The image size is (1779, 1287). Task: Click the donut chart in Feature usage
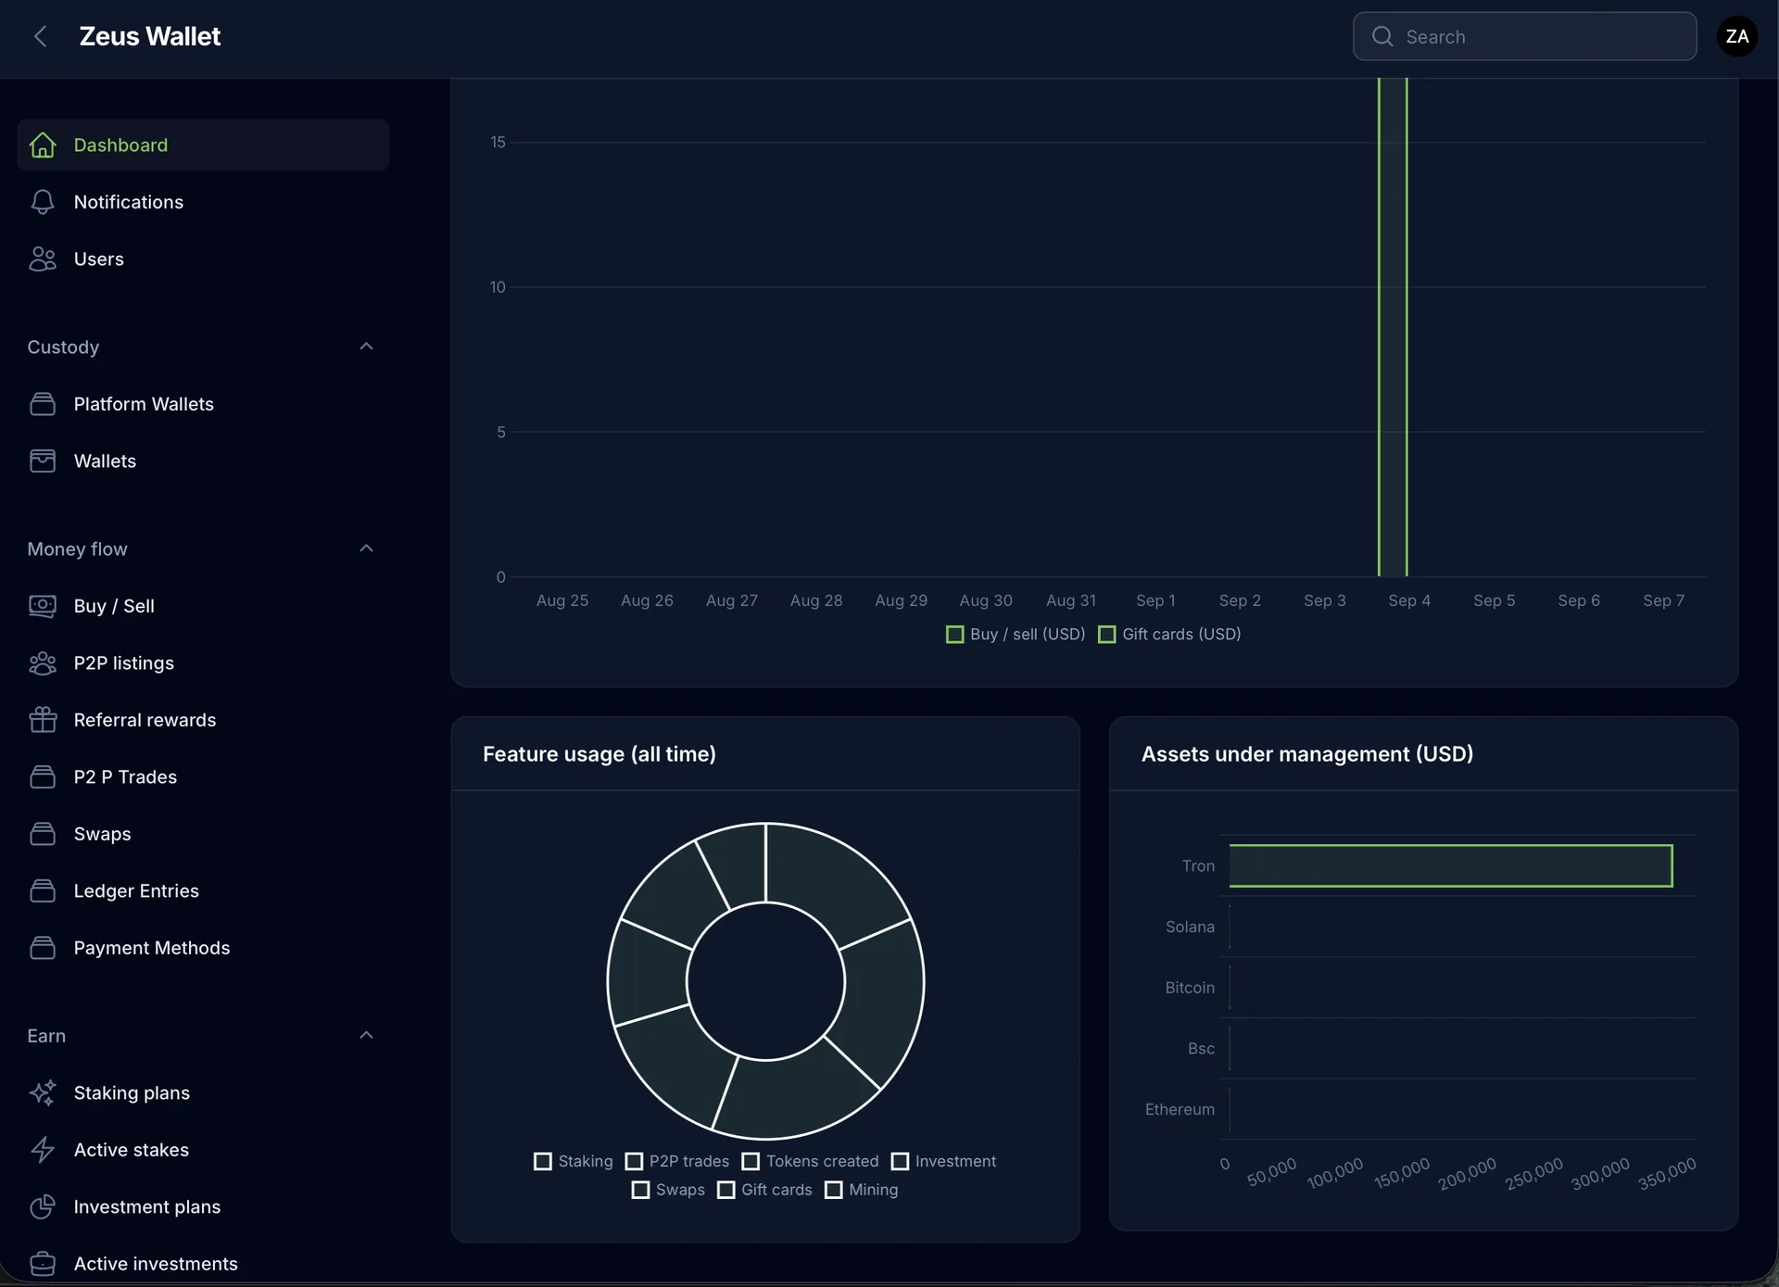click(765, 981)
